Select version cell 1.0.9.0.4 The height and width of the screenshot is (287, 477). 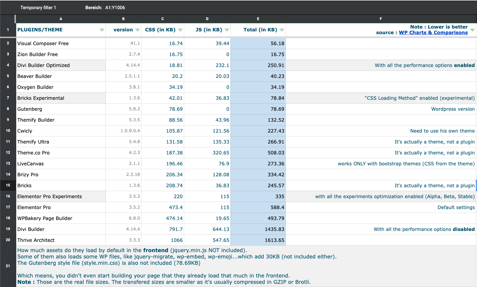(123, 131)
